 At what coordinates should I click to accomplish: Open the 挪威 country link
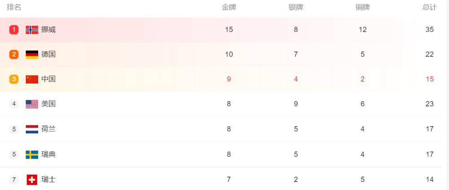click(x=48, y=30)
